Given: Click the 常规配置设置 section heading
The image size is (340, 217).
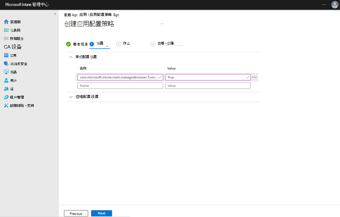Looking at the screenshot, I should 86,57.
